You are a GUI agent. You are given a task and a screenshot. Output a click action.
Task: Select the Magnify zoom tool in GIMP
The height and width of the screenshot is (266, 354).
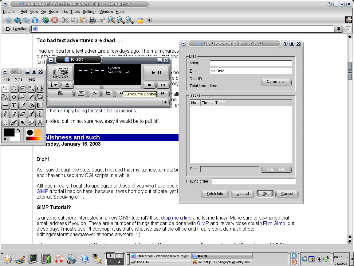(22, 97)
